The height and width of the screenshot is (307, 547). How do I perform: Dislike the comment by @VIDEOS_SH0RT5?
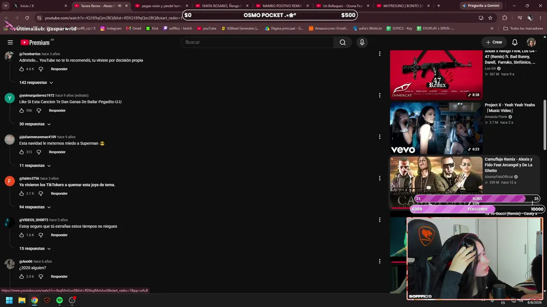tap(41, 235)
